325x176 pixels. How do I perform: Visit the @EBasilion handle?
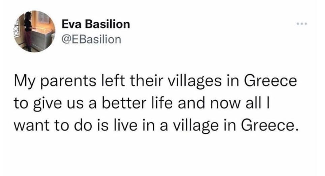(91, 39)
